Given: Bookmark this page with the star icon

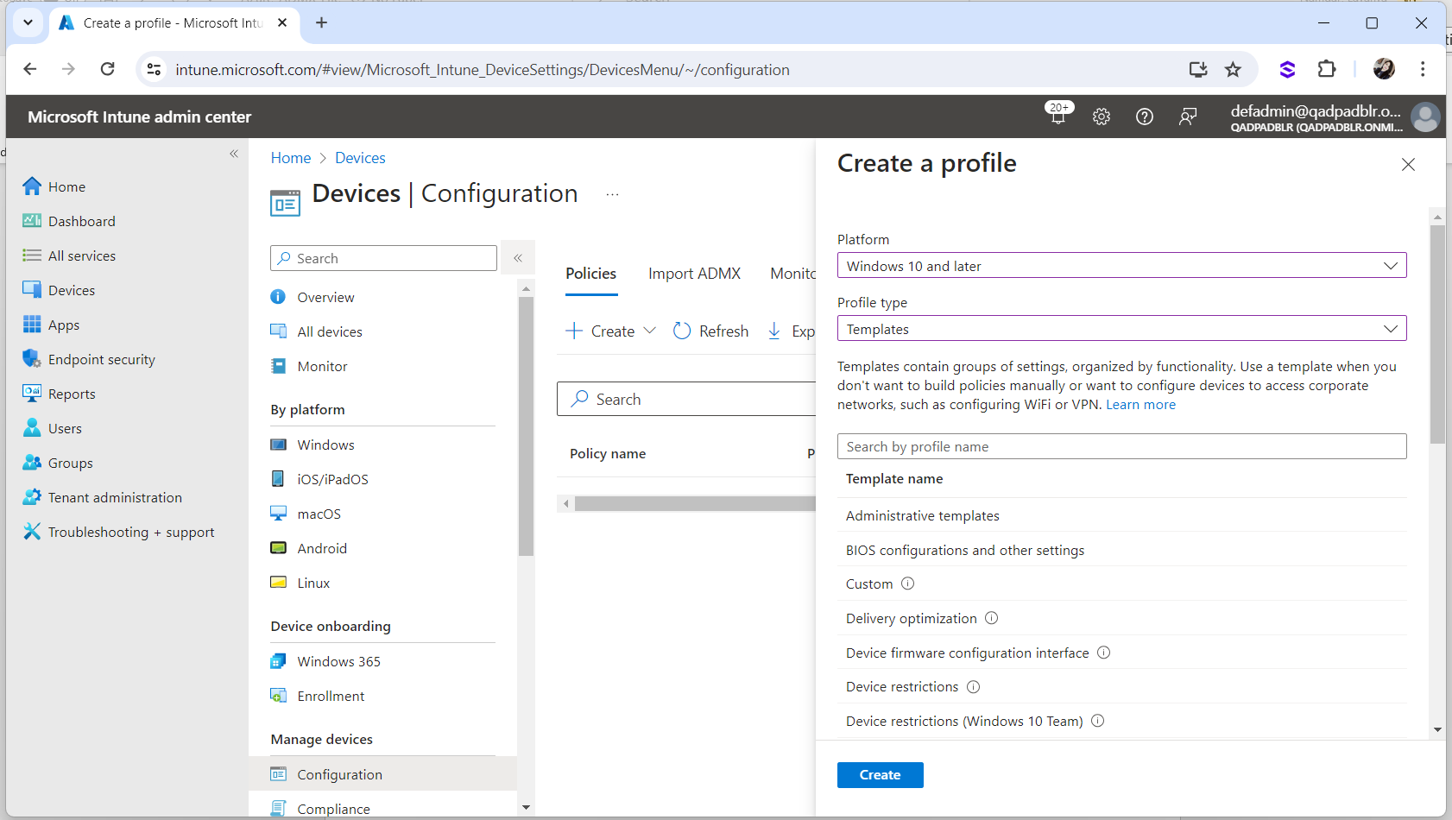Looking at the screenshot, I should [1233, 70].
